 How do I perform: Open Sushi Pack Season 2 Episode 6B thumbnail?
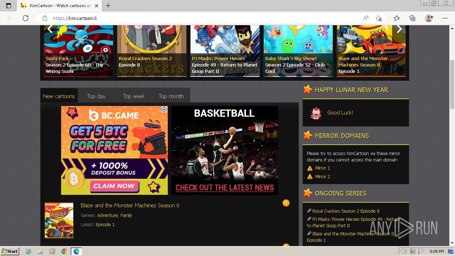pos(79,51)
